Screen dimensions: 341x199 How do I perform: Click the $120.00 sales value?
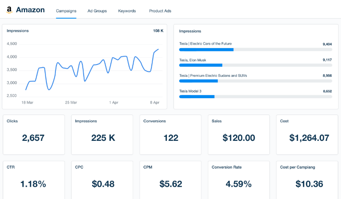(239, 138)
